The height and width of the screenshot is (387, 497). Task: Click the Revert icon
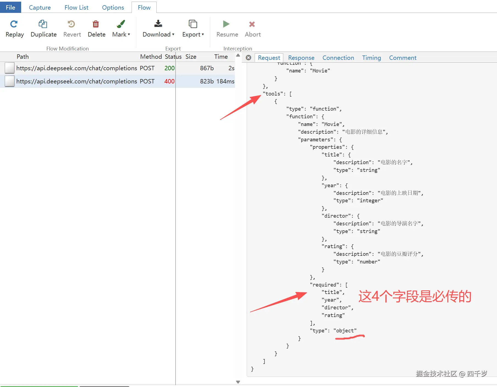[71, 24]
